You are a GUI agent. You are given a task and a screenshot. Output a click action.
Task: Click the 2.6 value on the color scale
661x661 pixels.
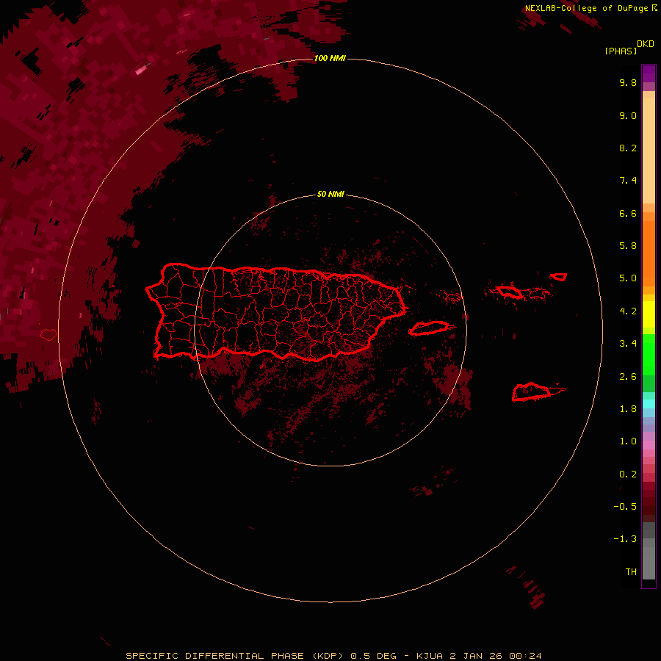[x=628, y=376]
